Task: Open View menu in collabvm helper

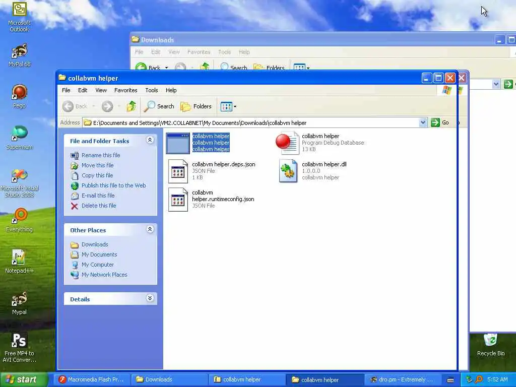Action: [x=101, y=90]
